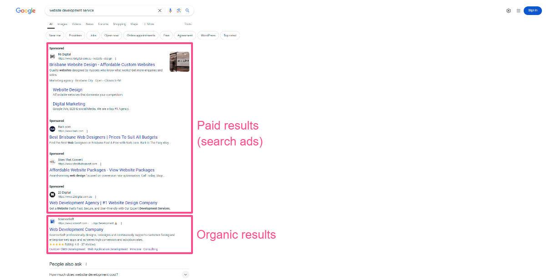
Task: Click the R6 Digital ad thumbnail image
Action: point(179,62)
